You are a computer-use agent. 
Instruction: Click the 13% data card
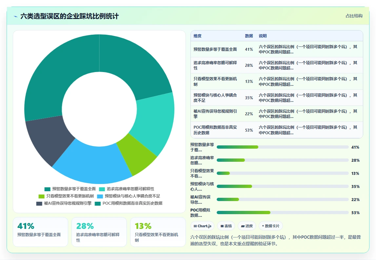(158, 232)
